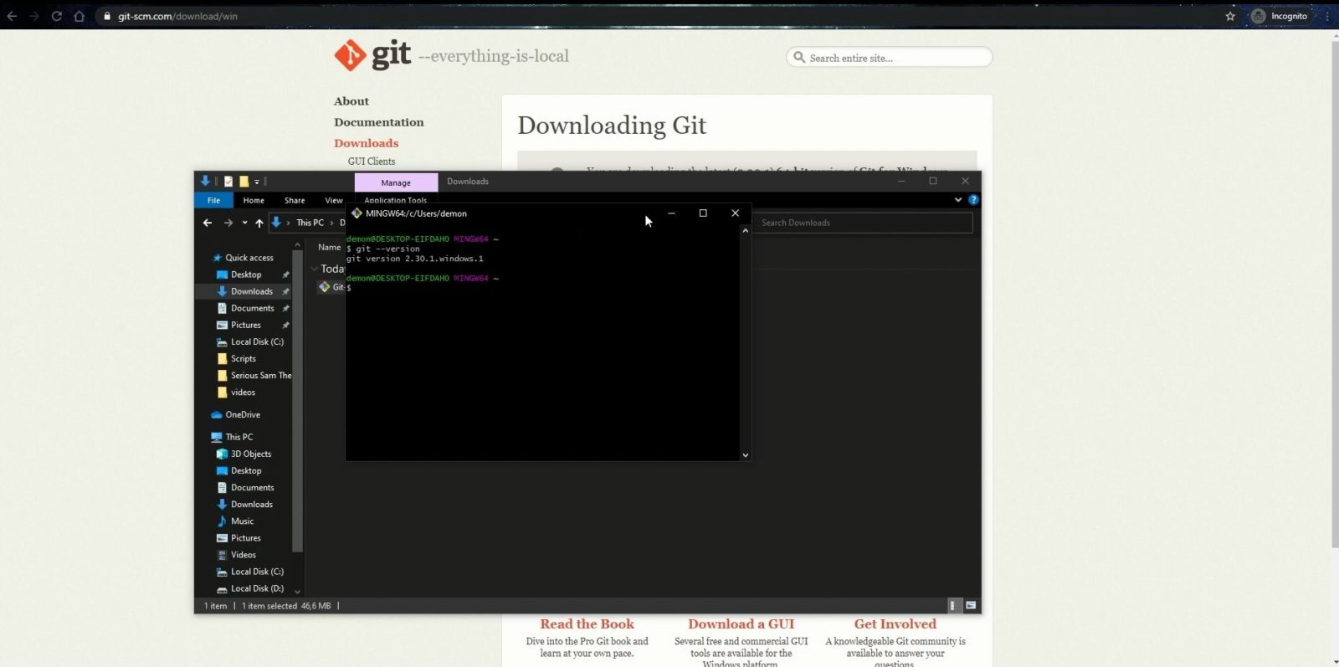The image size is (1339, 667).
Task: Click the browser address bar URL
Action: 177,16
